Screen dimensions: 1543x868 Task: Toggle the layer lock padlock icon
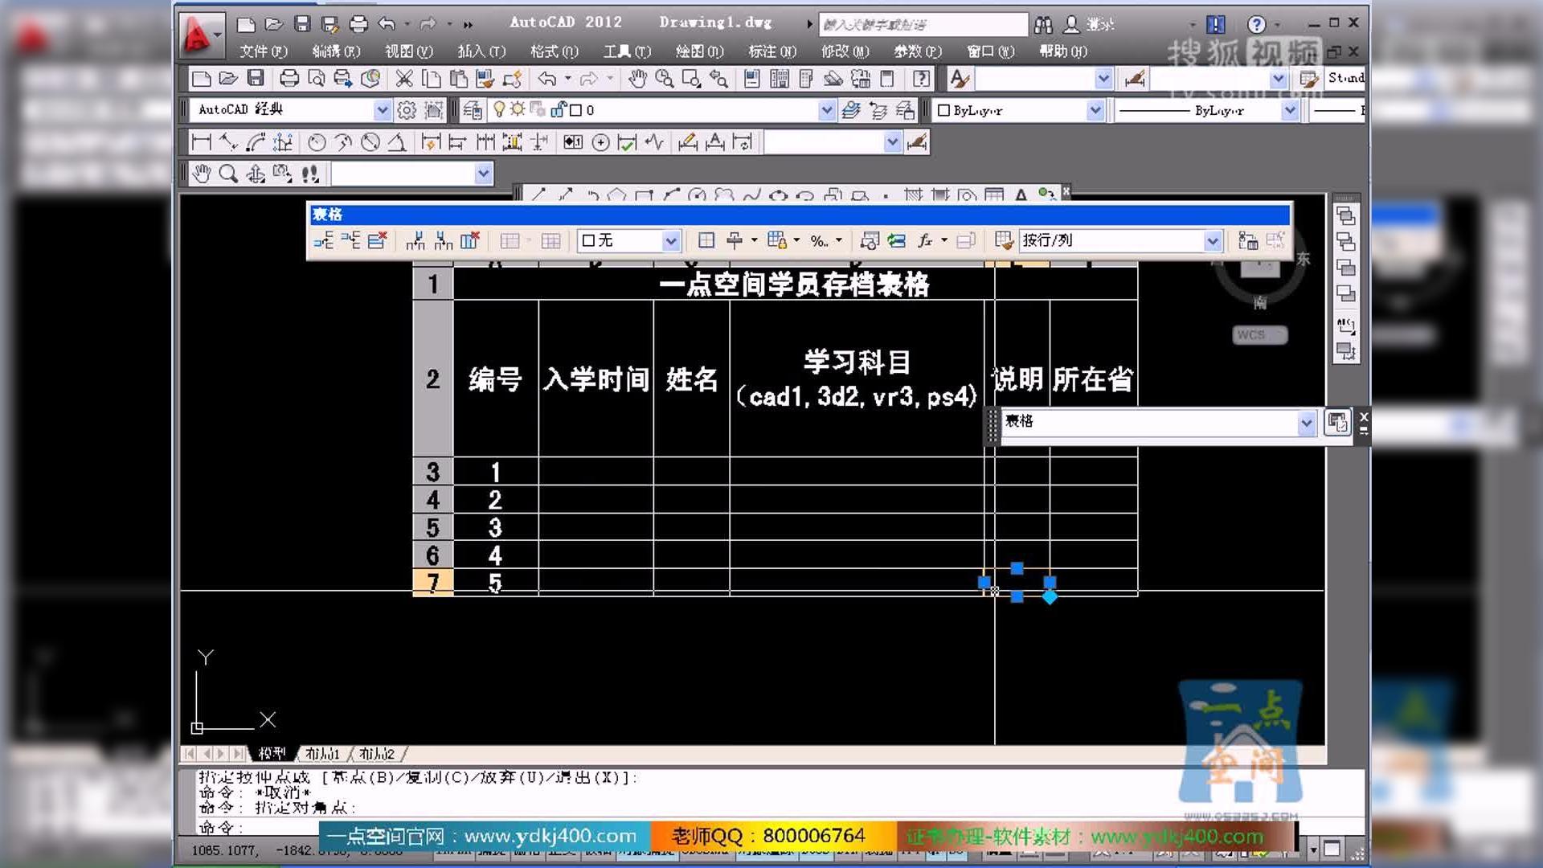point(558,110)
